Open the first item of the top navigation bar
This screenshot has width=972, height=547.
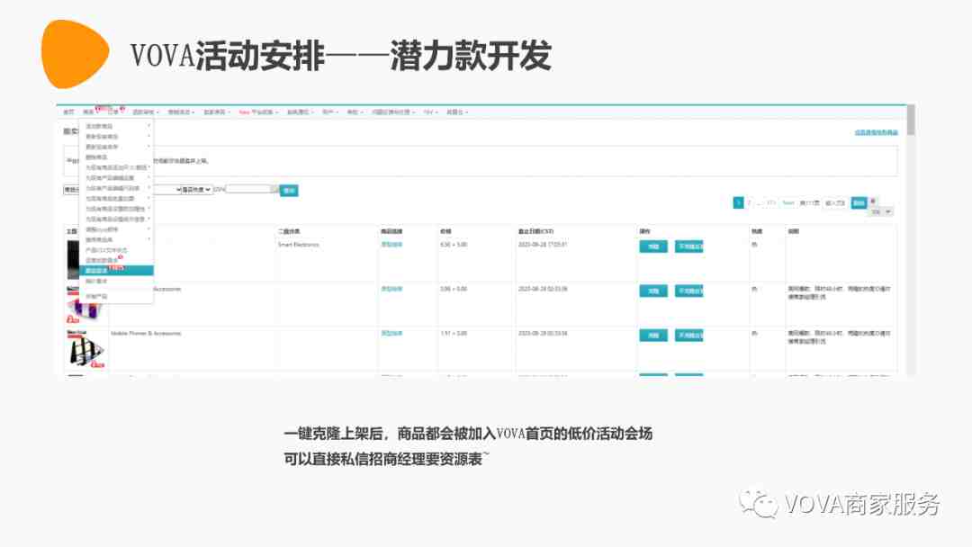68,112
